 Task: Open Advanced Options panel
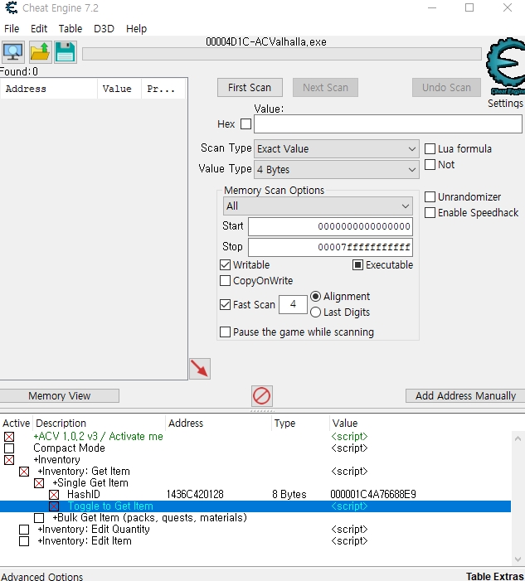(42, 576)
